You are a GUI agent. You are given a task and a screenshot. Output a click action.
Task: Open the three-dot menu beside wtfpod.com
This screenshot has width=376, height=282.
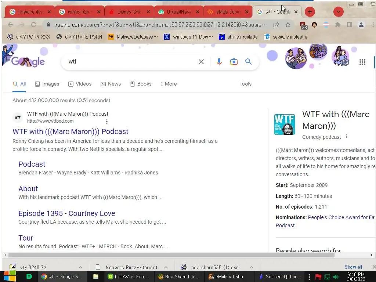coord(107,122)
